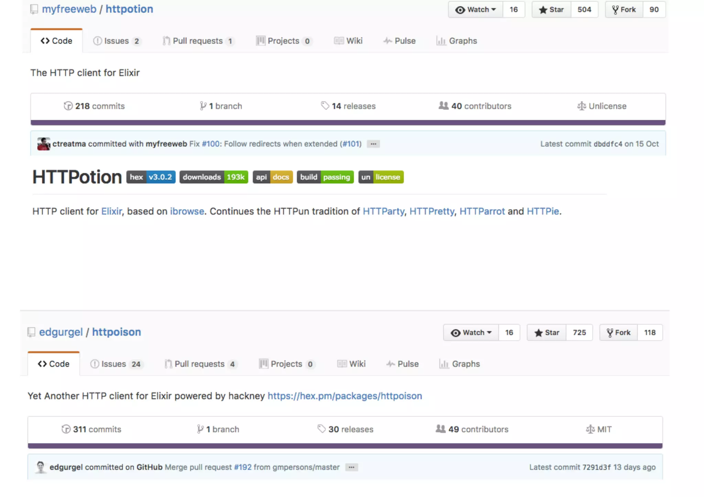Click hex v3.0.2 badge

click(151, 177)
